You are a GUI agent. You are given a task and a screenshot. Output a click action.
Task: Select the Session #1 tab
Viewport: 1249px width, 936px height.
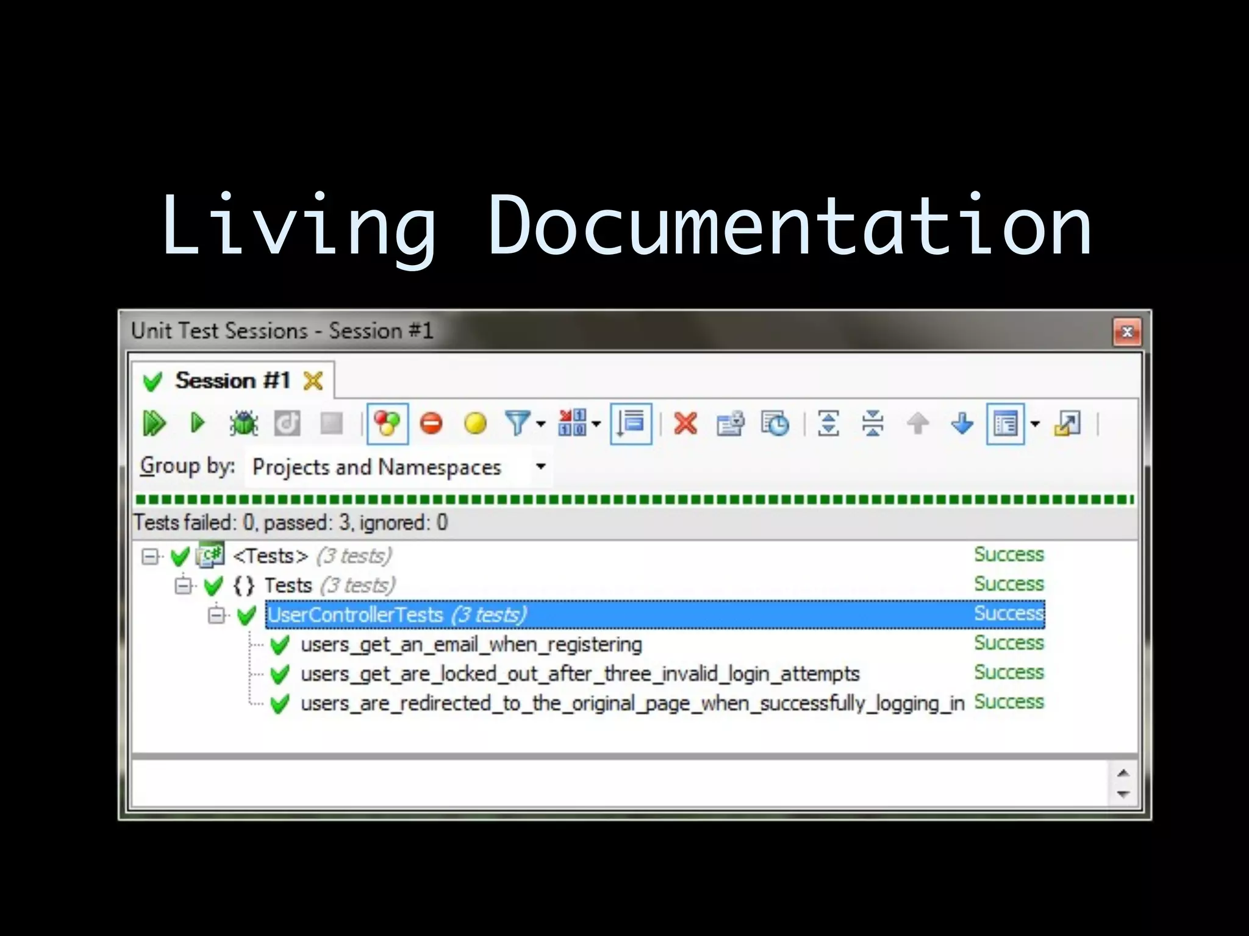click(x=232, y=381)
